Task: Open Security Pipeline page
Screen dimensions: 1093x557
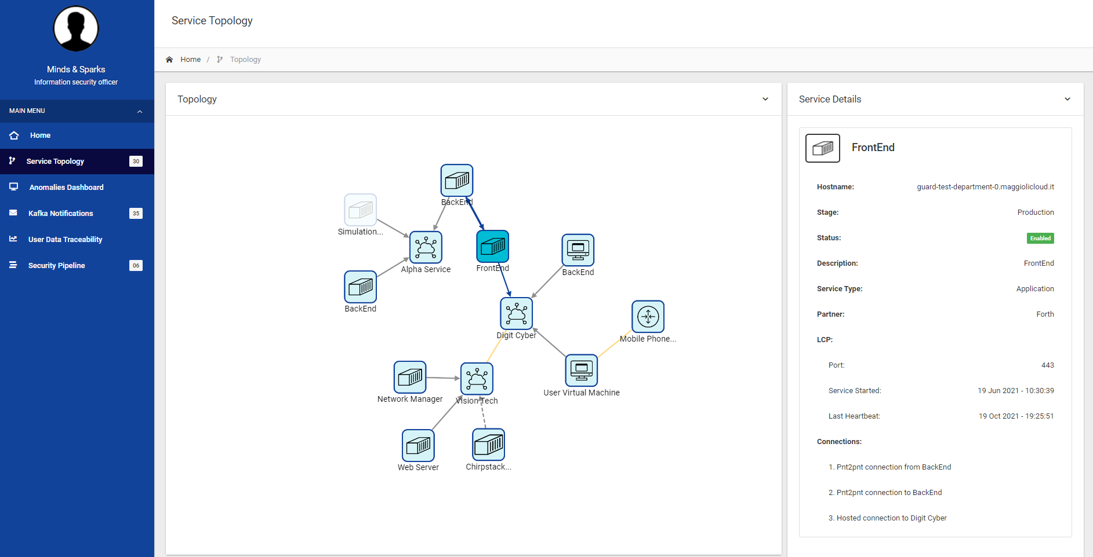Action: (77, 265)
